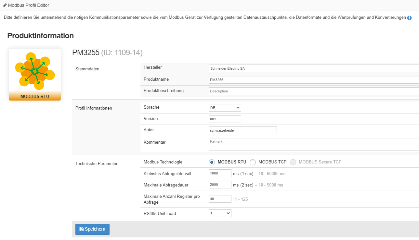419x240 pixels.
Task: Click the pencil icon beside Modbus Profil Editor
Action: click(x=5, y=5)
